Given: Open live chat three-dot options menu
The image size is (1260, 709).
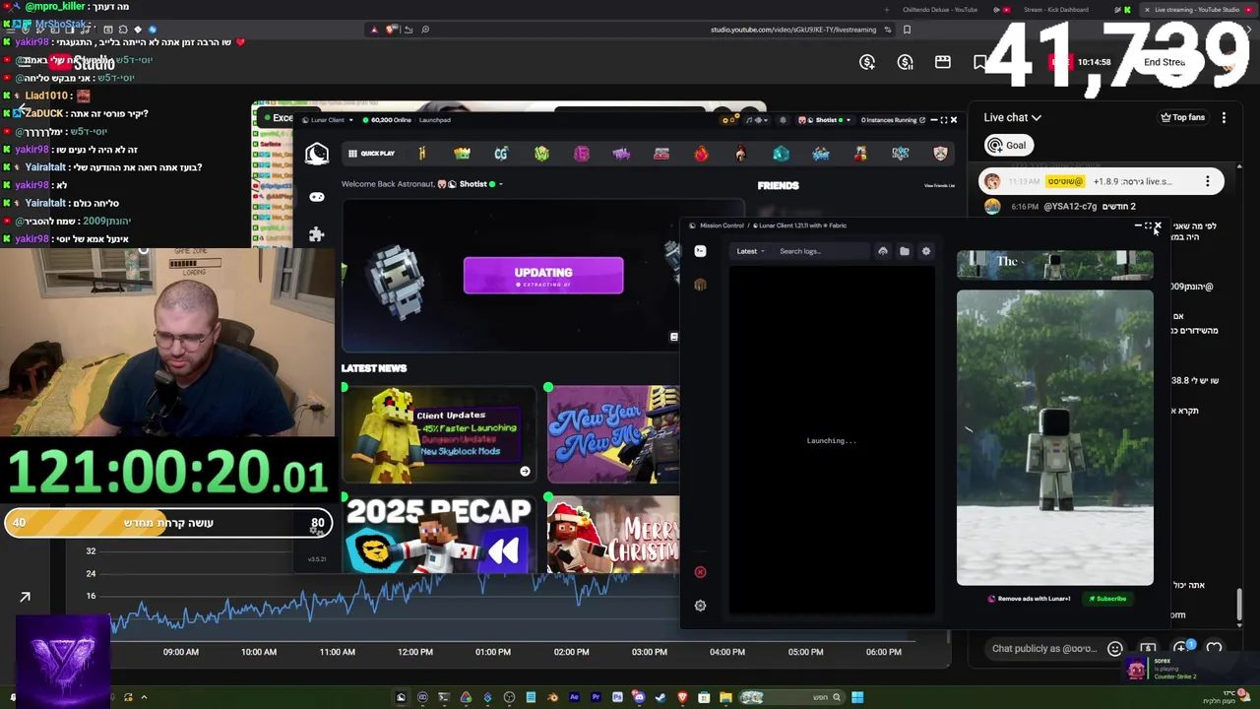Looking at the screenshot, I should [x=1224, y=117].
